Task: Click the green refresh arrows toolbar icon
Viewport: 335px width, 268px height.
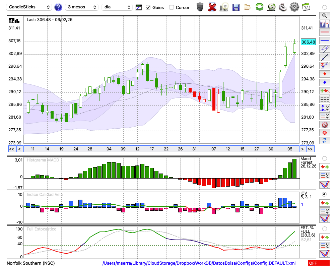Action: pyautogui.click(x=259, y=7)
